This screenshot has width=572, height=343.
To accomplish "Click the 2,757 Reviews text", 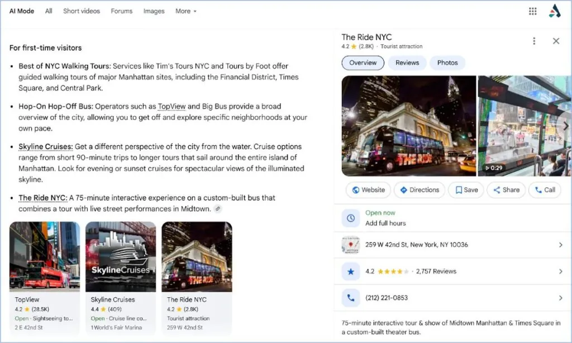I will pos(436,271).
